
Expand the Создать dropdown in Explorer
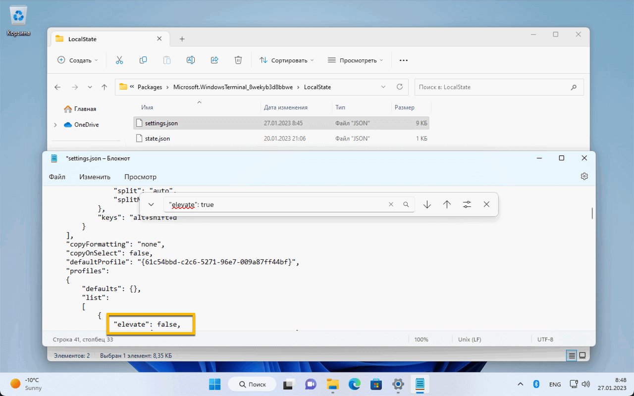point(78,60)
